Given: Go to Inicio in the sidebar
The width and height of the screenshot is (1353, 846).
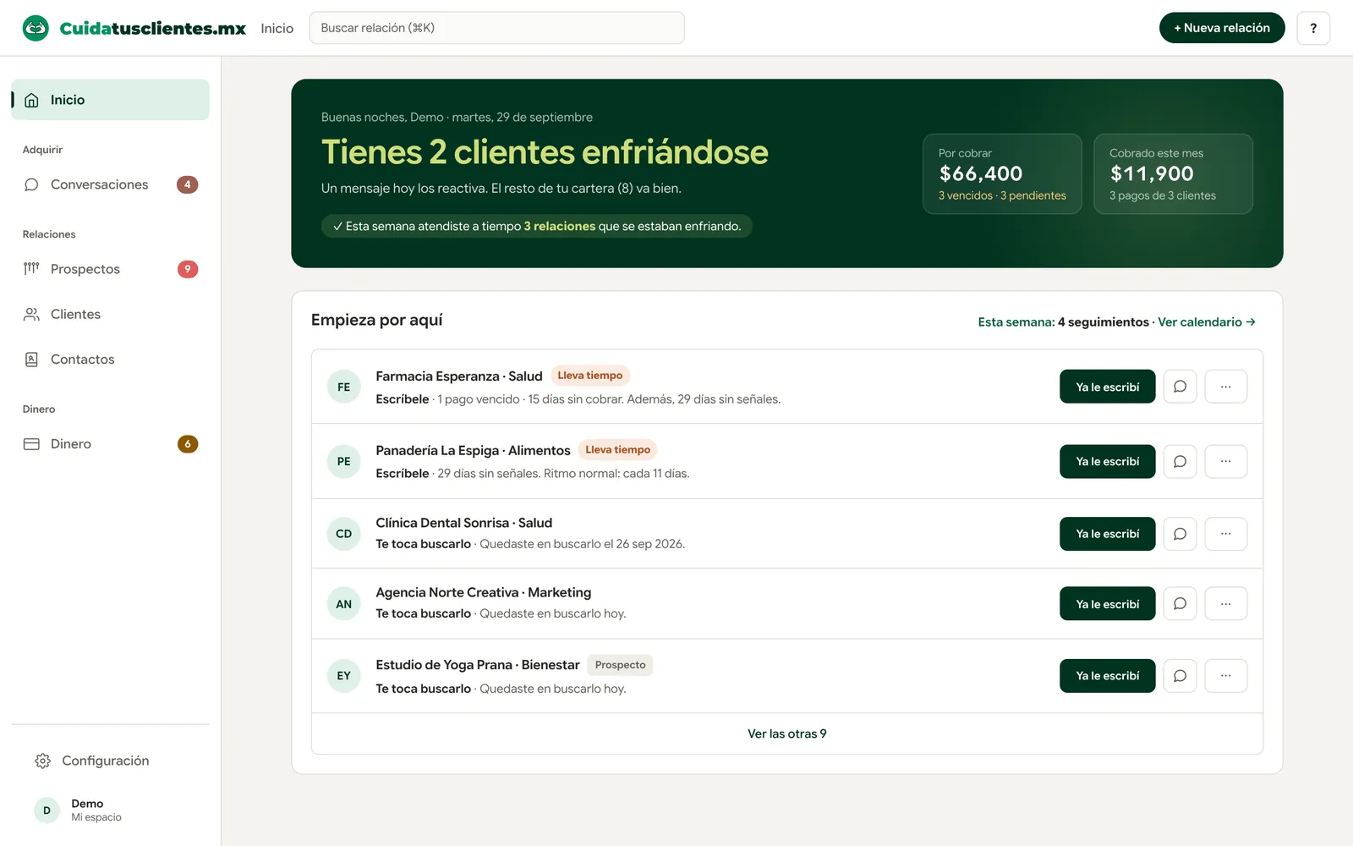Looking at the screenshot, I should click(x=110, y=100).
